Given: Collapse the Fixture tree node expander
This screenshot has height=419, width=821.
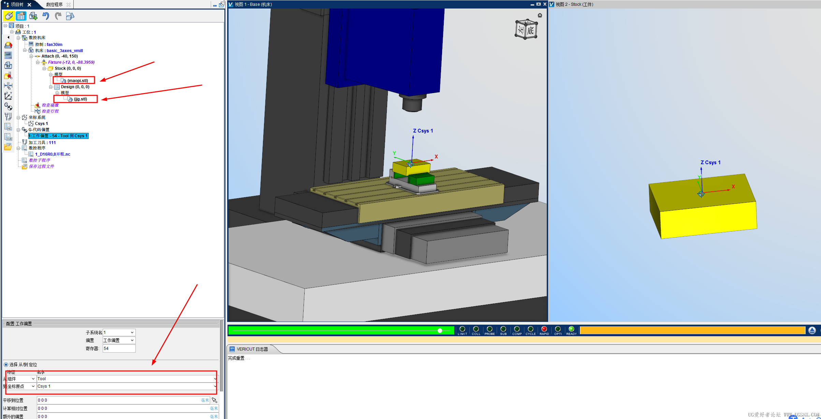Looking at the screenshot, I should coord(38,62).
